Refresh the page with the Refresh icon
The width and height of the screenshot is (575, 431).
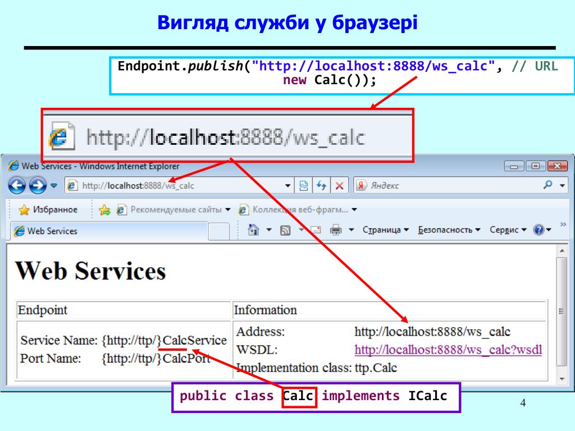[322, 186]
